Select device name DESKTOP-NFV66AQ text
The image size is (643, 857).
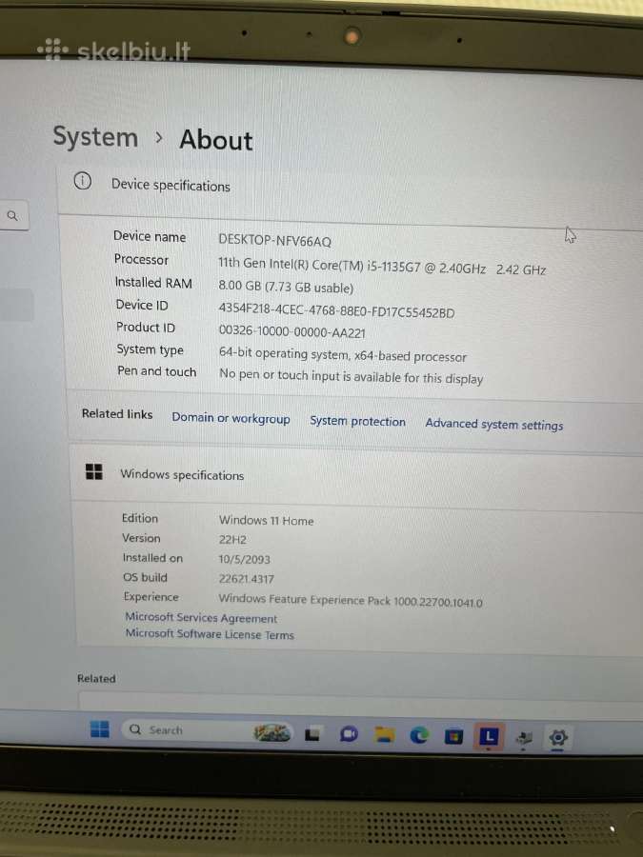pyautogui.click(x=274, y=241)
